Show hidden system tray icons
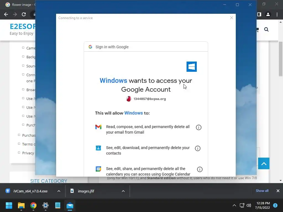The width and height of the screenshot is (283, 212). (234, 205)
